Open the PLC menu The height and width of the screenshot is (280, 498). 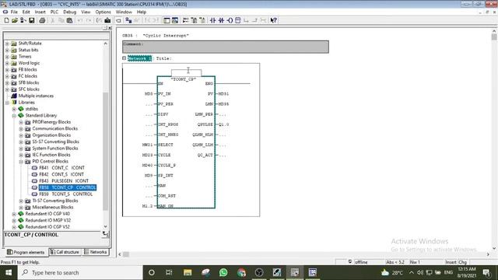(54, 12)
